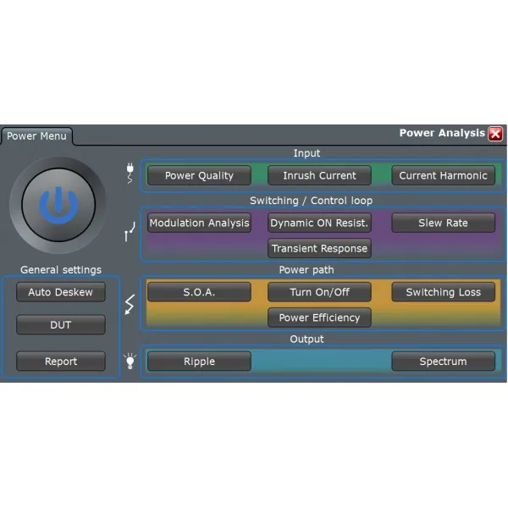This screenshot has height=508, width=508.
Task: Click the large blue power button
Action: tap(58, 205)
